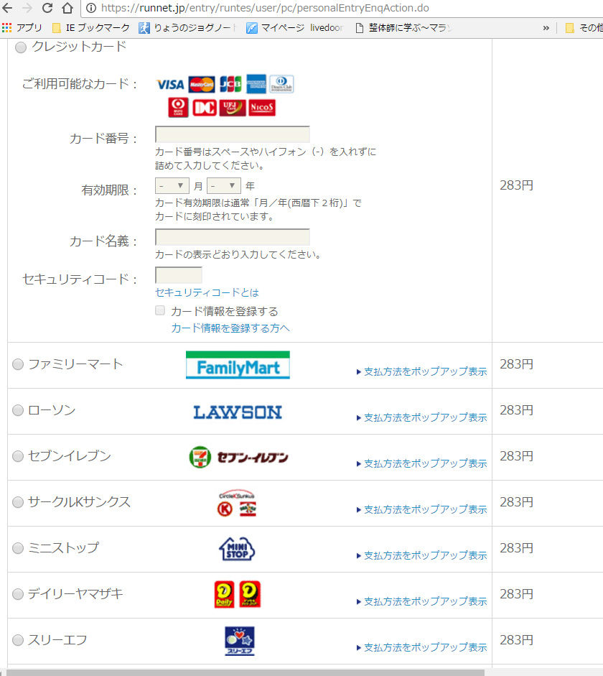
Task: Click the Seven-Eleven logo
Action: 238,458
